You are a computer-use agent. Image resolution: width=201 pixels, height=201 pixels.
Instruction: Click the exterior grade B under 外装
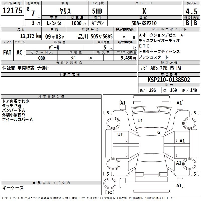click(187, 23)
